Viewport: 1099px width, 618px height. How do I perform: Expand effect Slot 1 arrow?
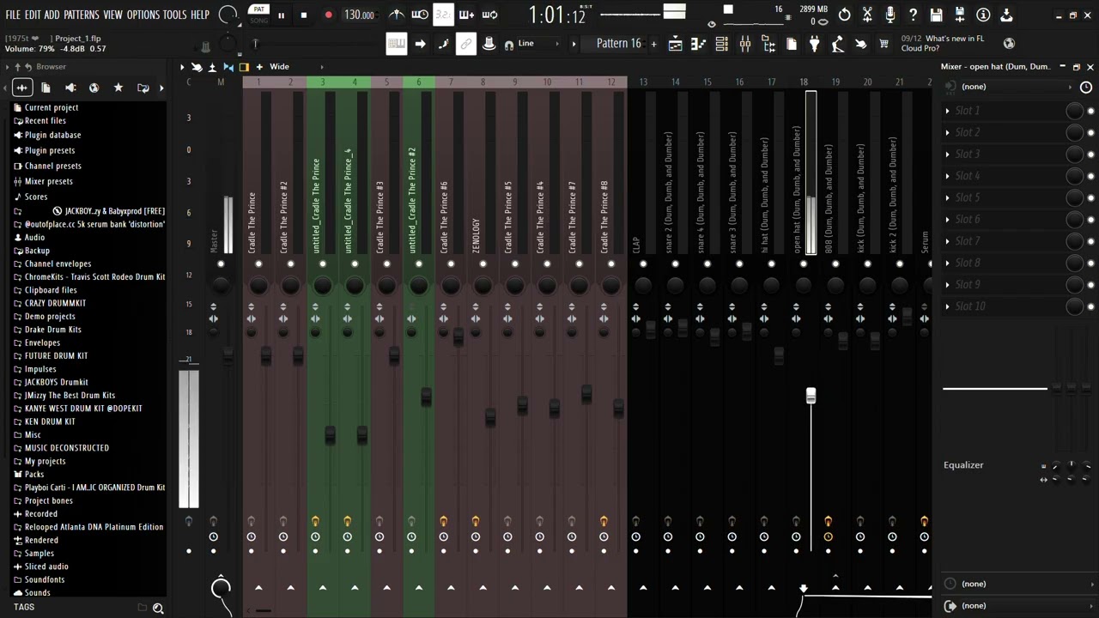[x=947, y=111]
